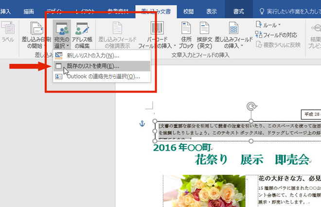Click Outlook contacts menu item icon

[59, 76]
